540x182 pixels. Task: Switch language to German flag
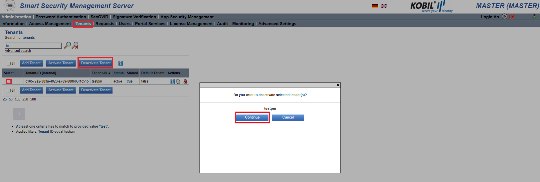point(375,6)
